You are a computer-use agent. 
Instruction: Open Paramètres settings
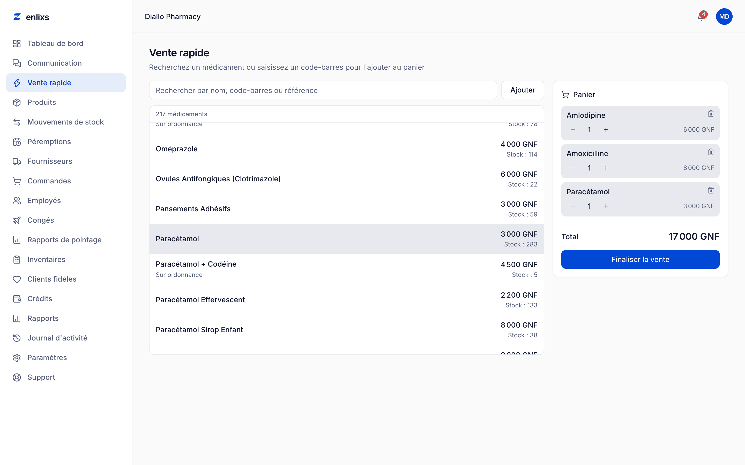point(66,358)
